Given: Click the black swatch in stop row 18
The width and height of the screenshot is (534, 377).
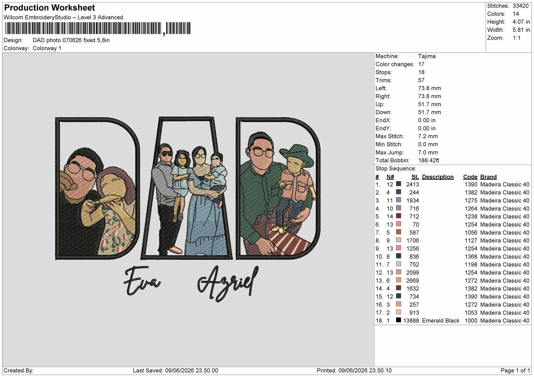Looking at the screenshot, I should (x=398, y=320).
